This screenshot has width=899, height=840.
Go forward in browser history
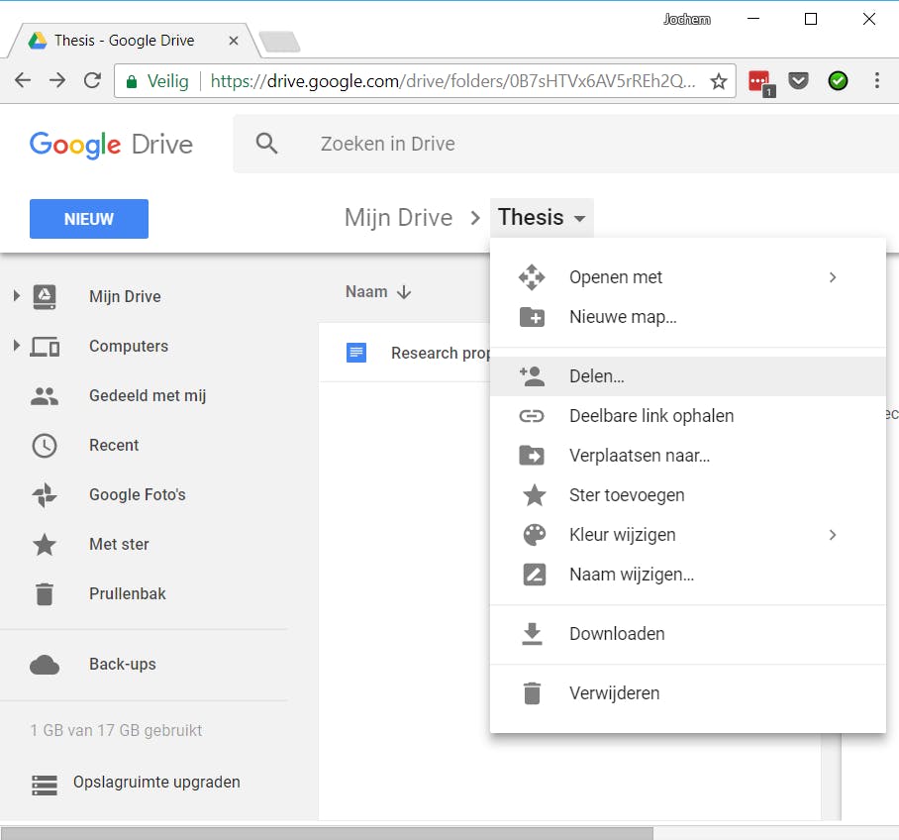56,80
